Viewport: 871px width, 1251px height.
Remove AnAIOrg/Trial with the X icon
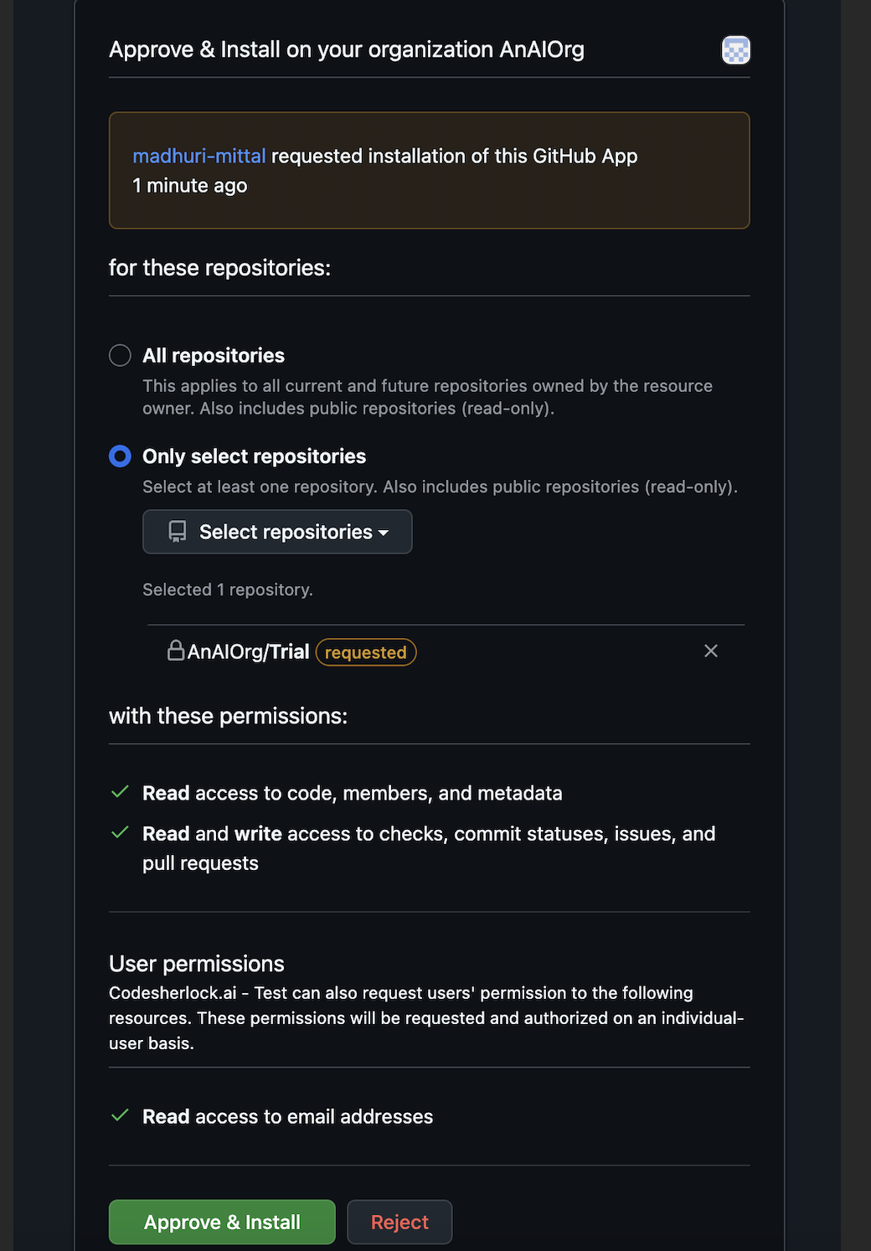(x=711, y=651)
